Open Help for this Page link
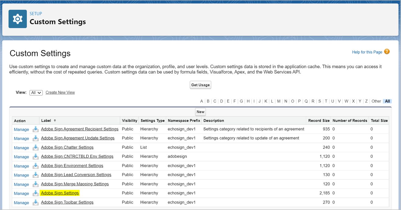Viewport: 401px width, 210px height. click(367, 52)
